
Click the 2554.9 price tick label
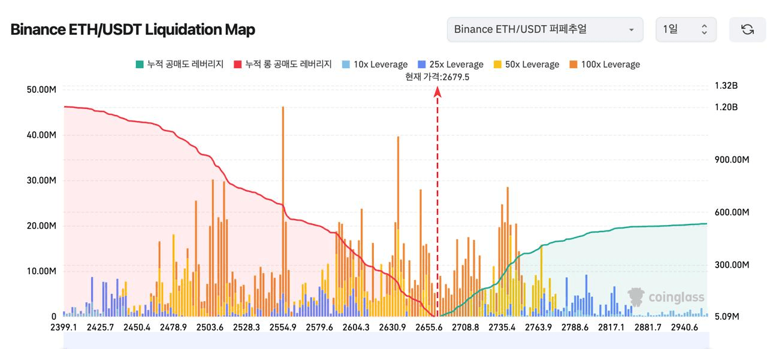pos(283,327)
